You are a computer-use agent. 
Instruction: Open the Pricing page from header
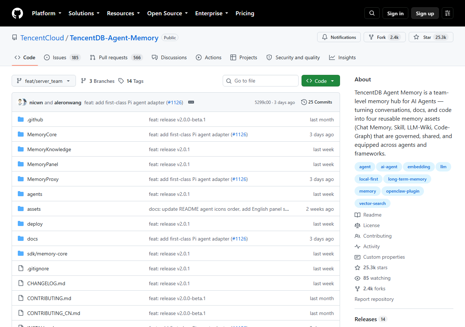245,13
